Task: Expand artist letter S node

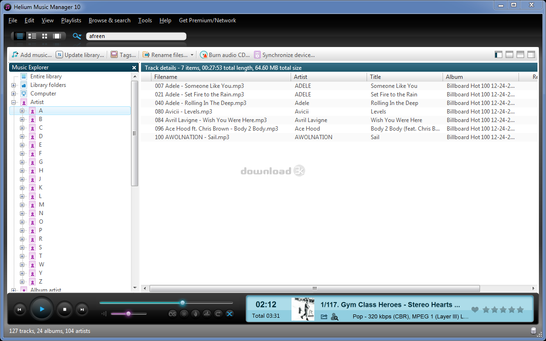Action: (x=22, y=247)
